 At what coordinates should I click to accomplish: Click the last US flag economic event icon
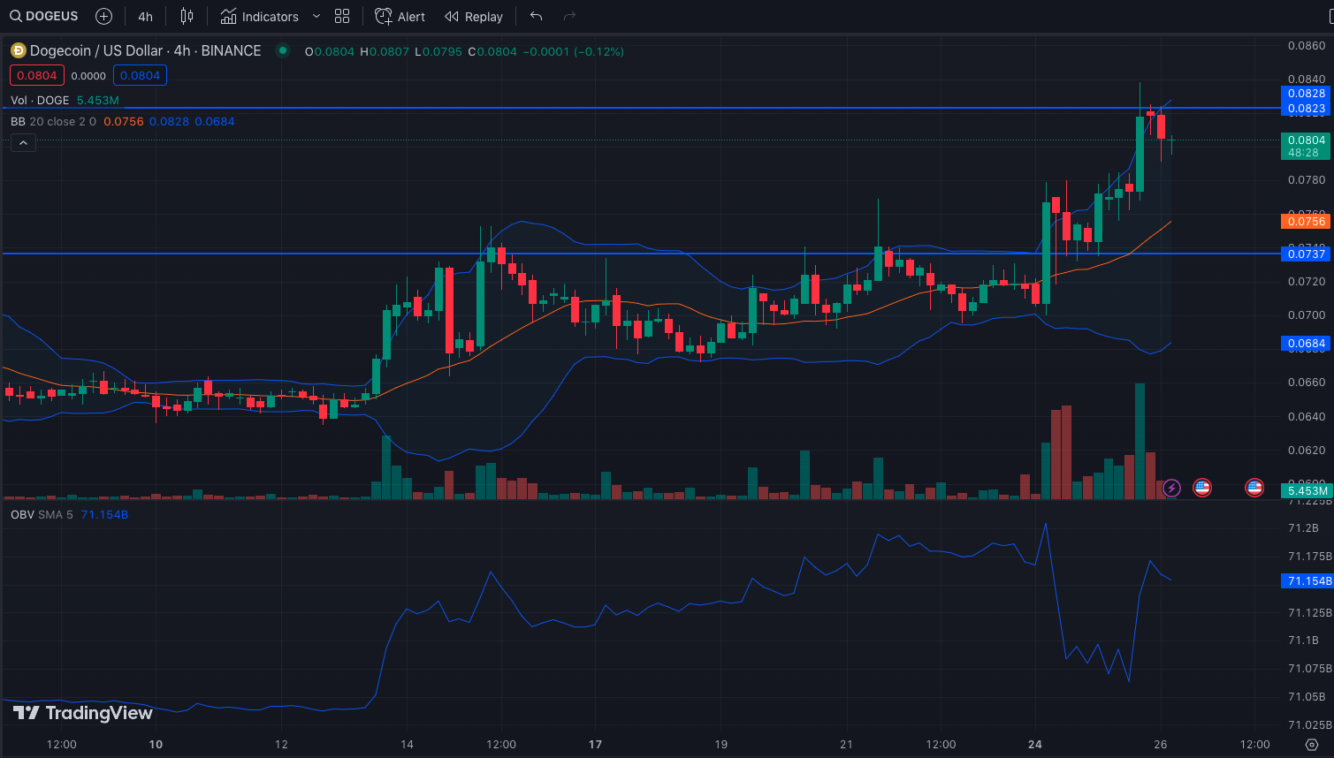pyautogui.click(x=1254, y=487)
